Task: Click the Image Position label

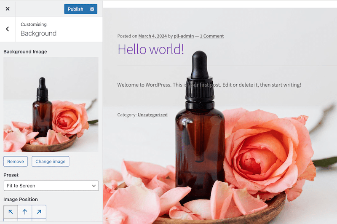Action: click(21, 199)
